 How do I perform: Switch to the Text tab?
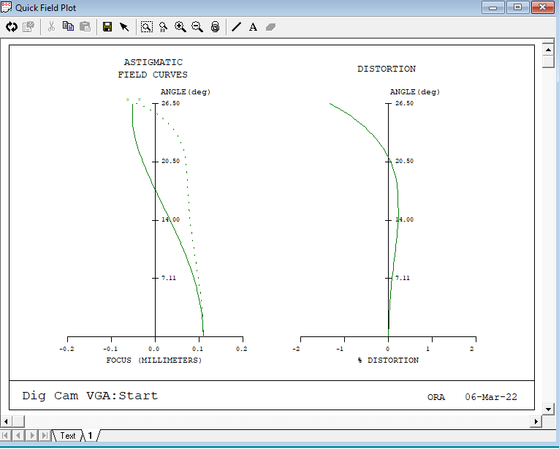click(x=67, y=436)
